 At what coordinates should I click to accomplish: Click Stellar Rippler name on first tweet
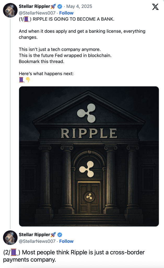[x=34, y=6]
